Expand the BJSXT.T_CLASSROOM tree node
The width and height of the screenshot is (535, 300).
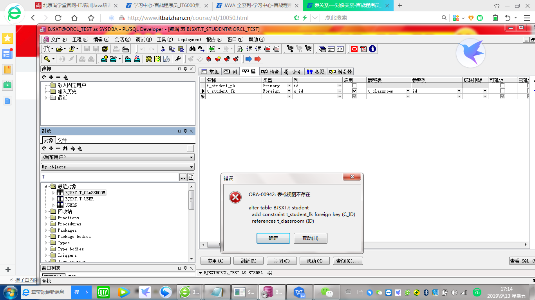pos(54,193)
